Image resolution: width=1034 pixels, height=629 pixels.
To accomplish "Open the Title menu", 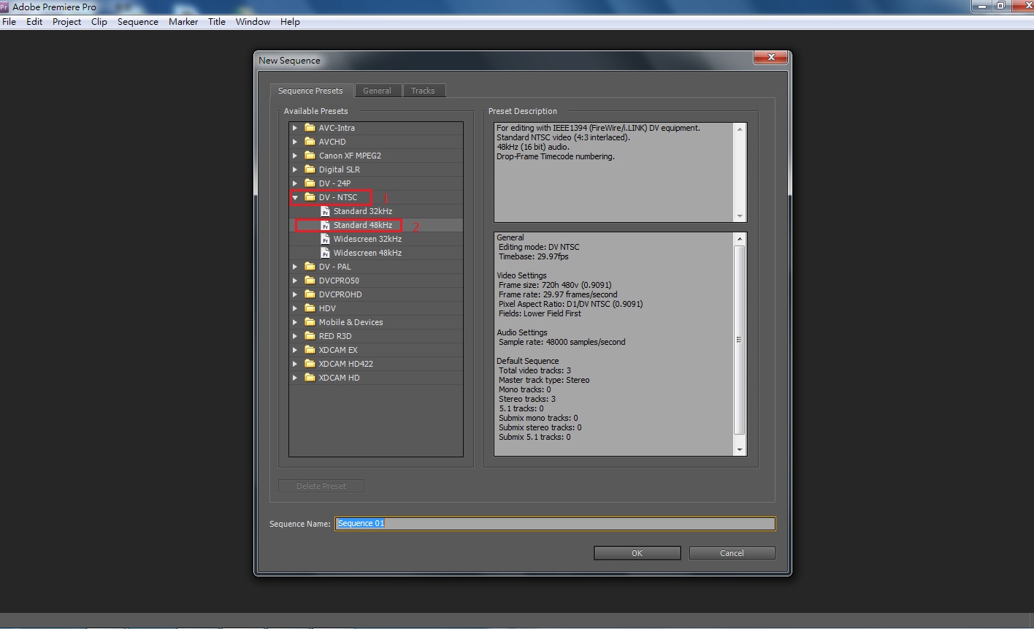I will 217,22.
